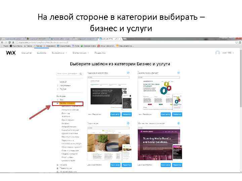The width and height of the screenshot is (242, 181).
Task: Click Редактор under Кадровое агентство template
Action: (x=127, y=114)
